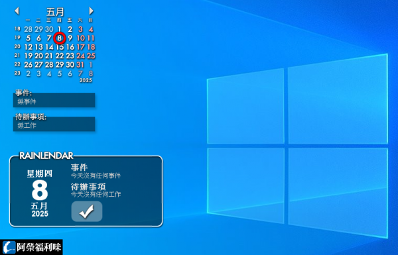
Task: Open date 27 in the calendar
Action: click(38, 65)
